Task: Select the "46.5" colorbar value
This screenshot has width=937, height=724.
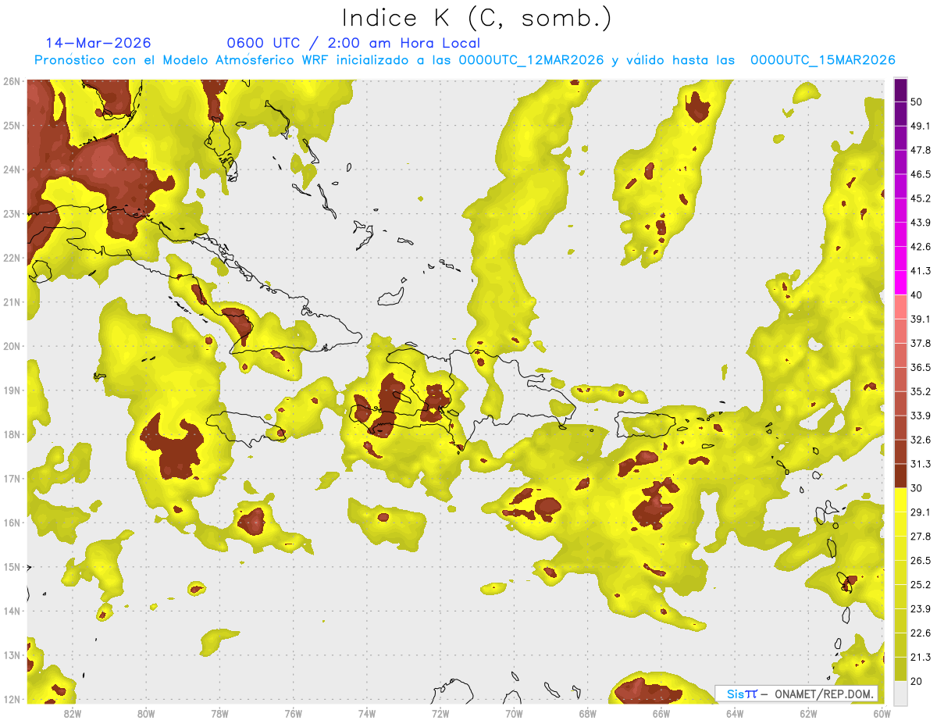Action: click(x=921, y=174)
